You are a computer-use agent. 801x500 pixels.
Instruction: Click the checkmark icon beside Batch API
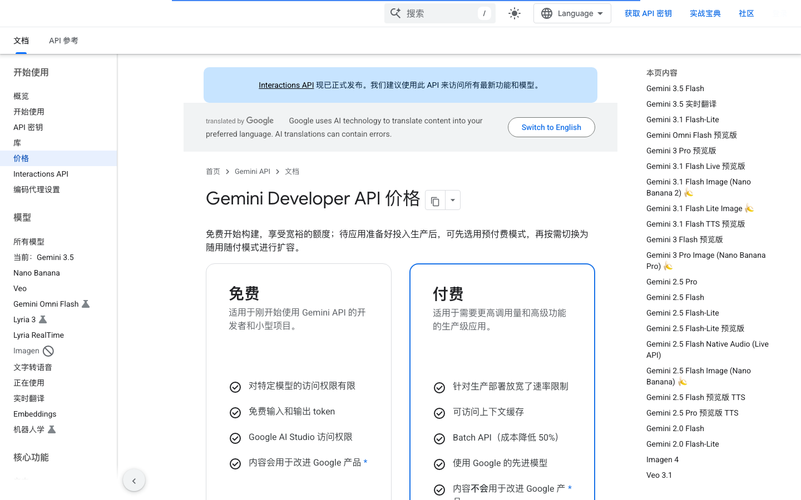tap(439, 439)
